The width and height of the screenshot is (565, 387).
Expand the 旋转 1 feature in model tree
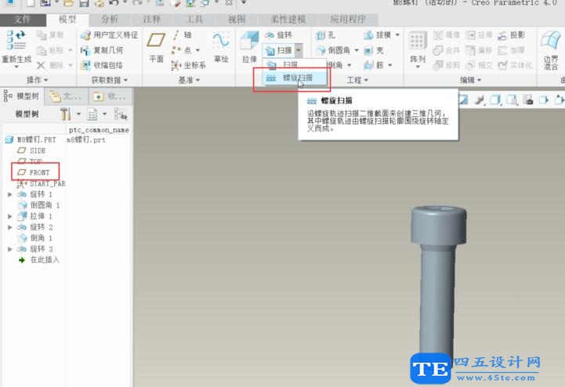click(x=10, y=193)
